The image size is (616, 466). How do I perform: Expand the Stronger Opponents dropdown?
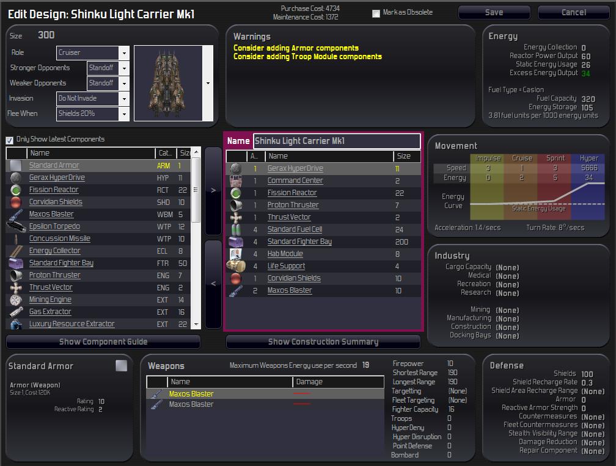point(124,68)
